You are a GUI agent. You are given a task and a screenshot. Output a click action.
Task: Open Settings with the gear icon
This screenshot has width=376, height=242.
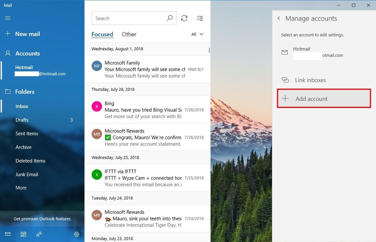[77, 234]
